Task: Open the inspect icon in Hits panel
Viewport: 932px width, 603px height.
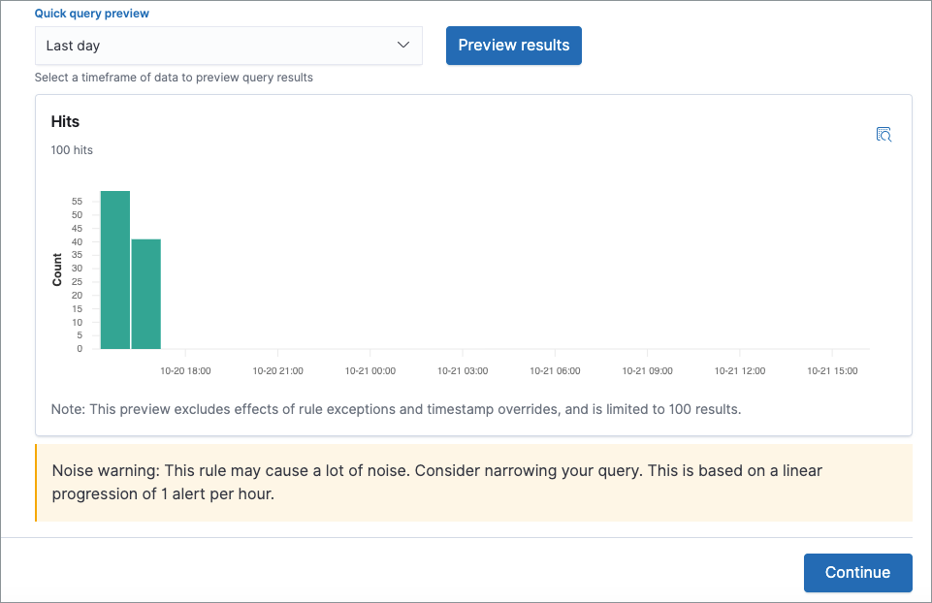Action: point(884,135)
